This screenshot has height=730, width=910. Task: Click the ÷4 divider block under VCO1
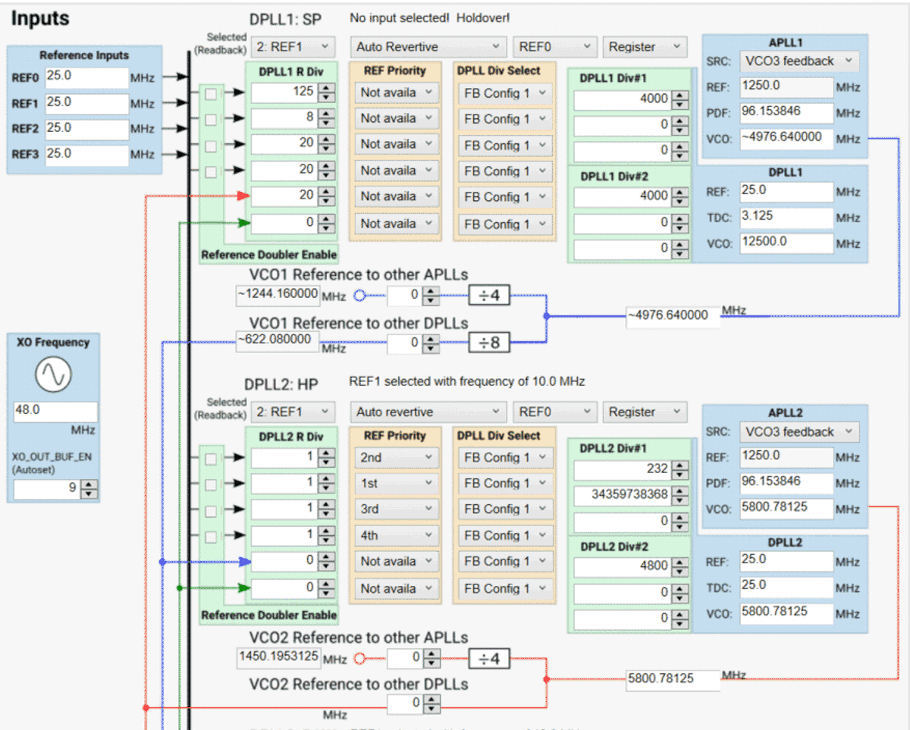click(488, 295)
